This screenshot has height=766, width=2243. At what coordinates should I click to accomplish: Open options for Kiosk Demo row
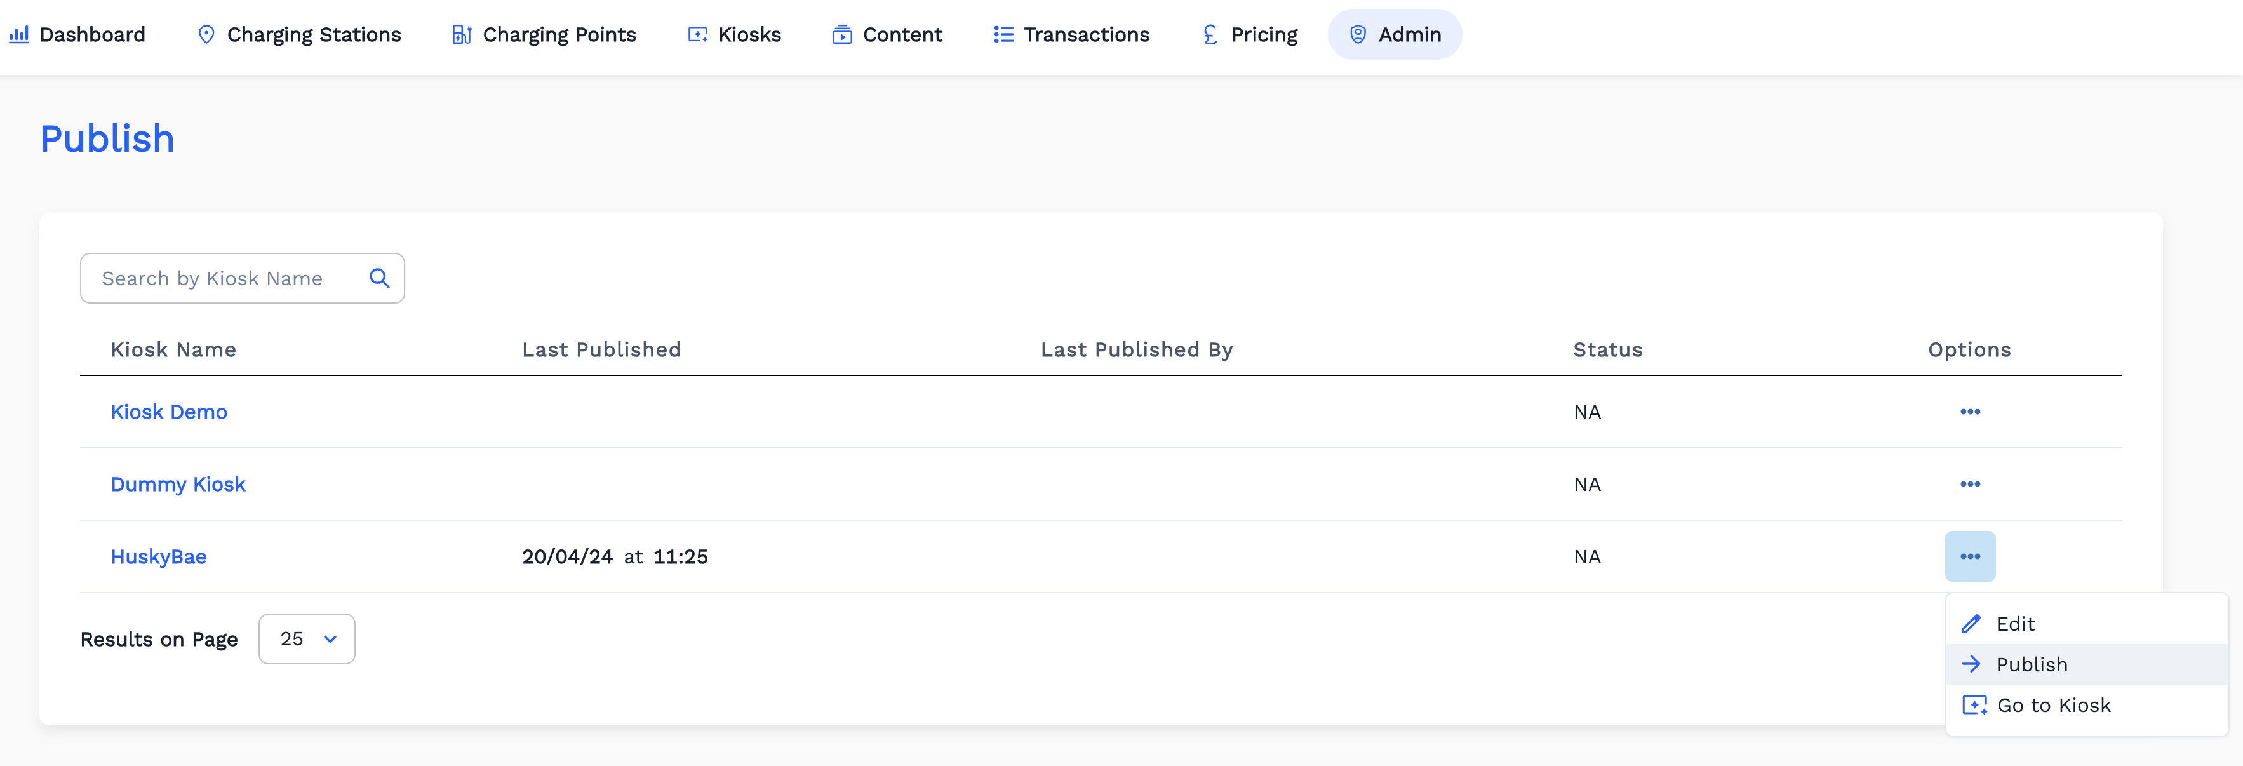(1969, 412)
